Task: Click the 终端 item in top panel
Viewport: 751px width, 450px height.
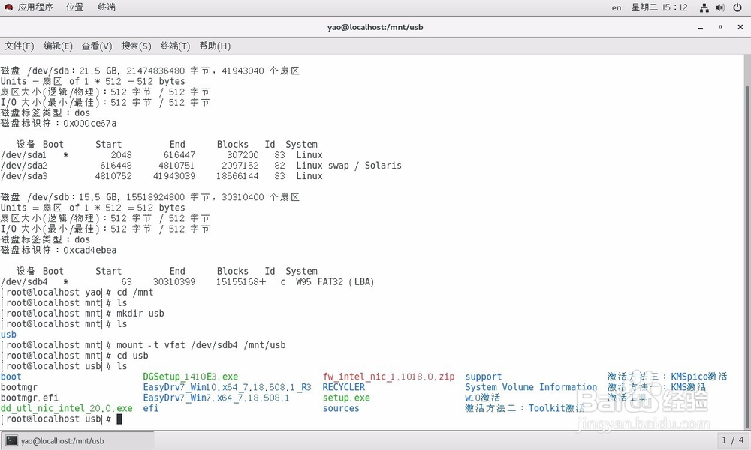Action: [x=107, y=7]
